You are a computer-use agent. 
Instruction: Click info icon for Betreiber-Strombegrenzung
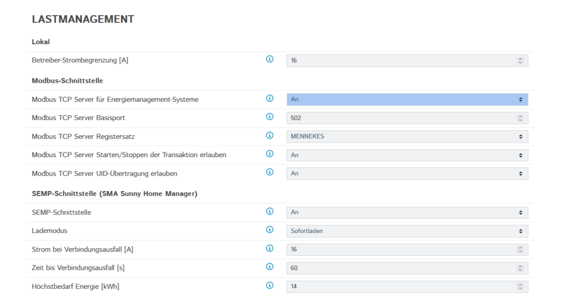270,59
